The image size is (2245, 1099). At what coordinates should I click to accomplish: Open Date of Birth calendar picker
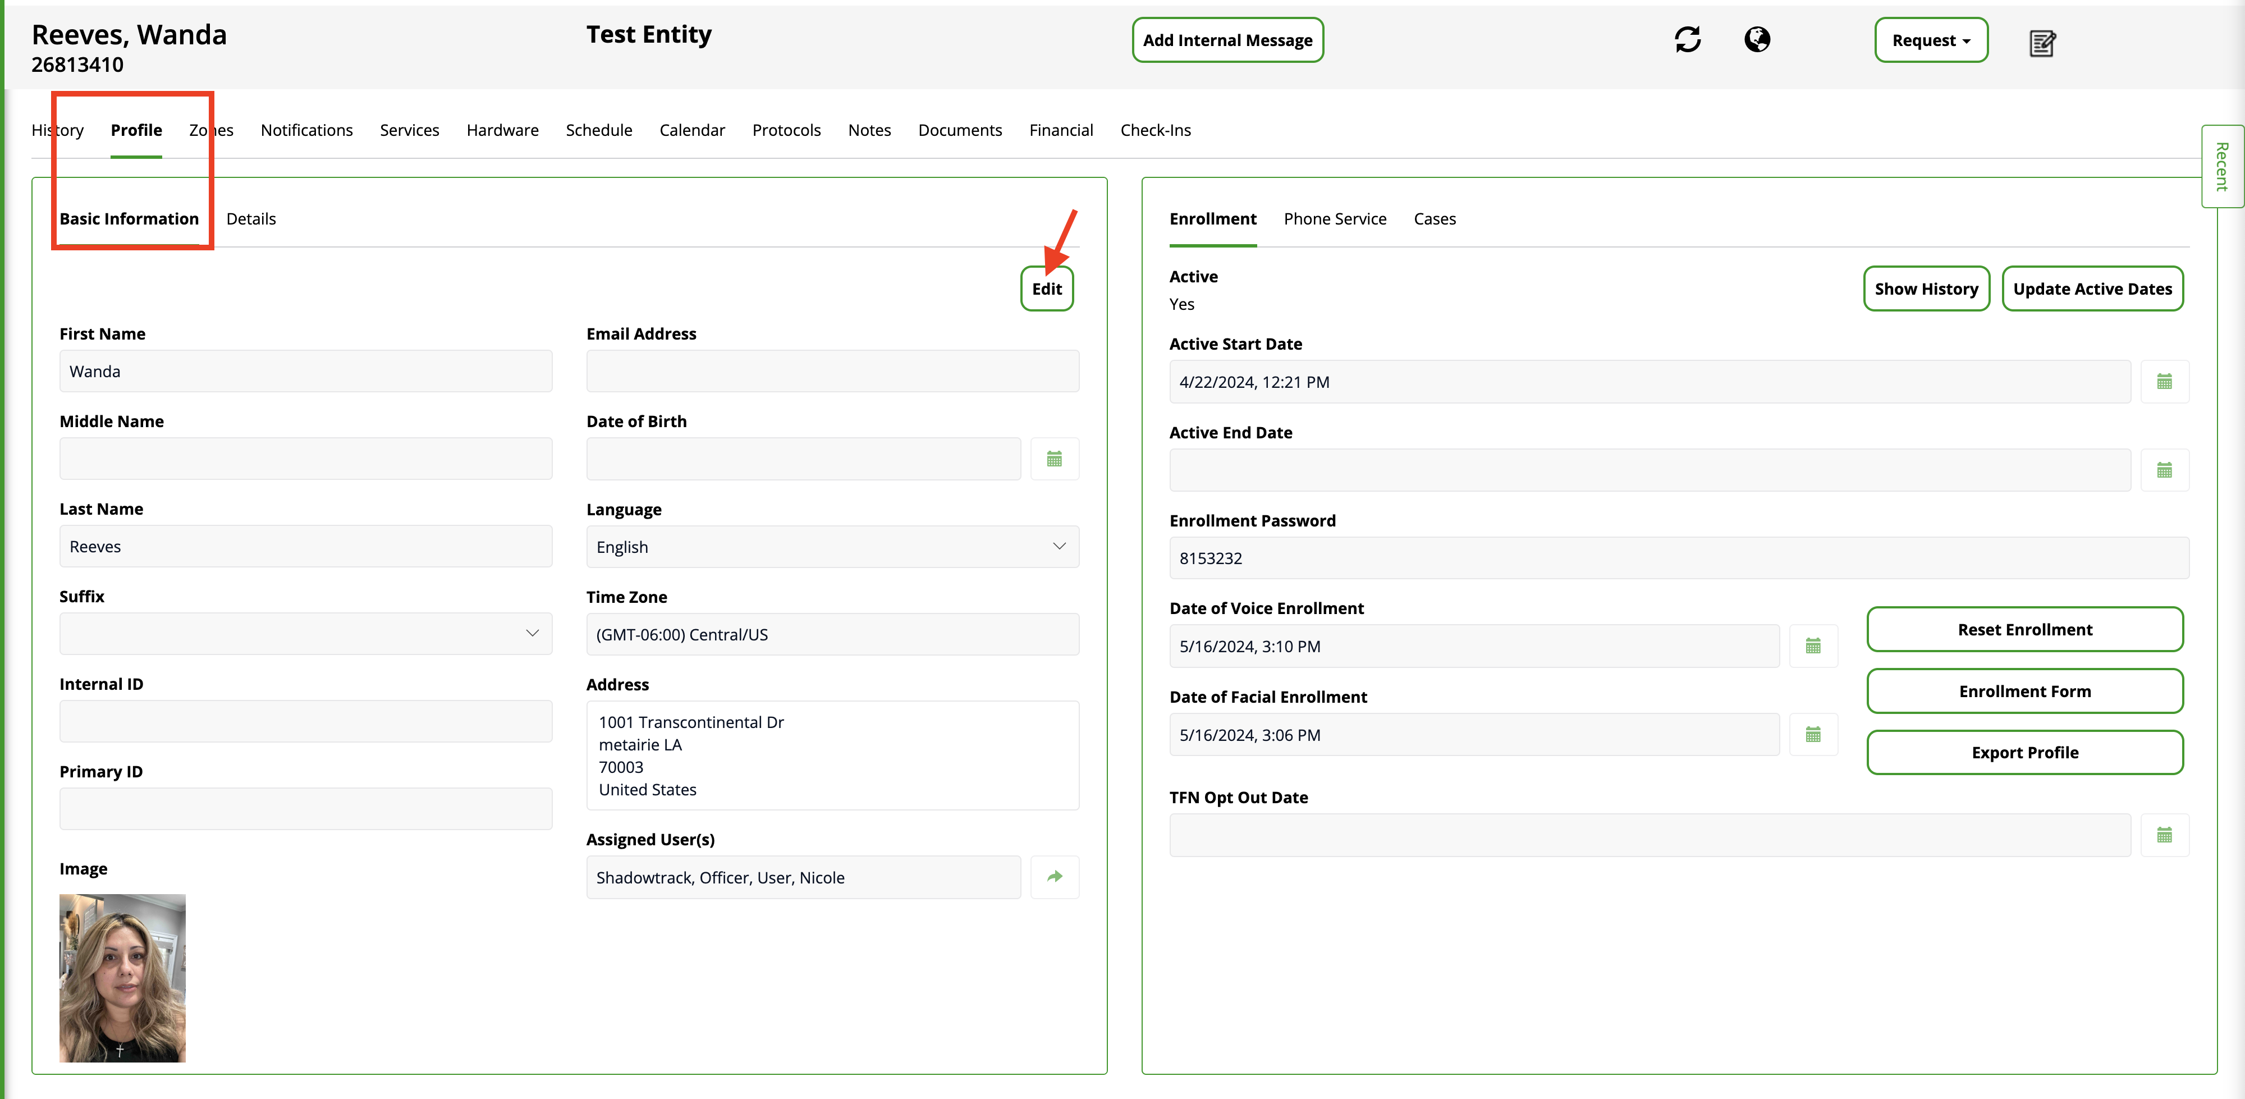click(x=1055, y=459)
